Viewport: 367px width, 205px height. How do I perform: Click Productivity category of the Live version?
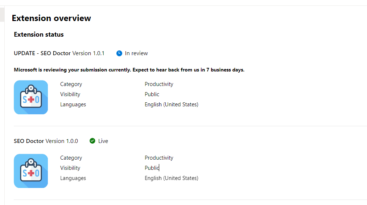pos(159,158)
